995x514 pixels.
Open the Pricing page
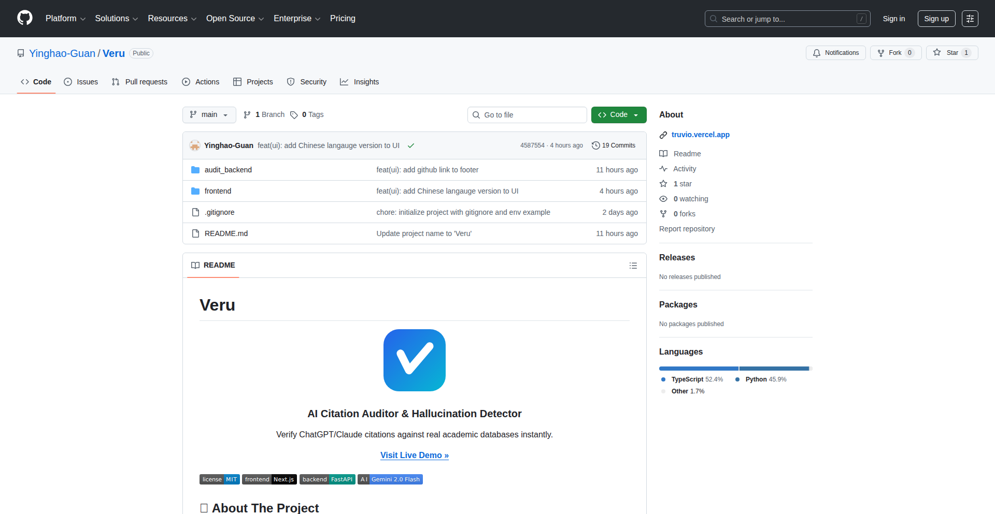(343, 19)
